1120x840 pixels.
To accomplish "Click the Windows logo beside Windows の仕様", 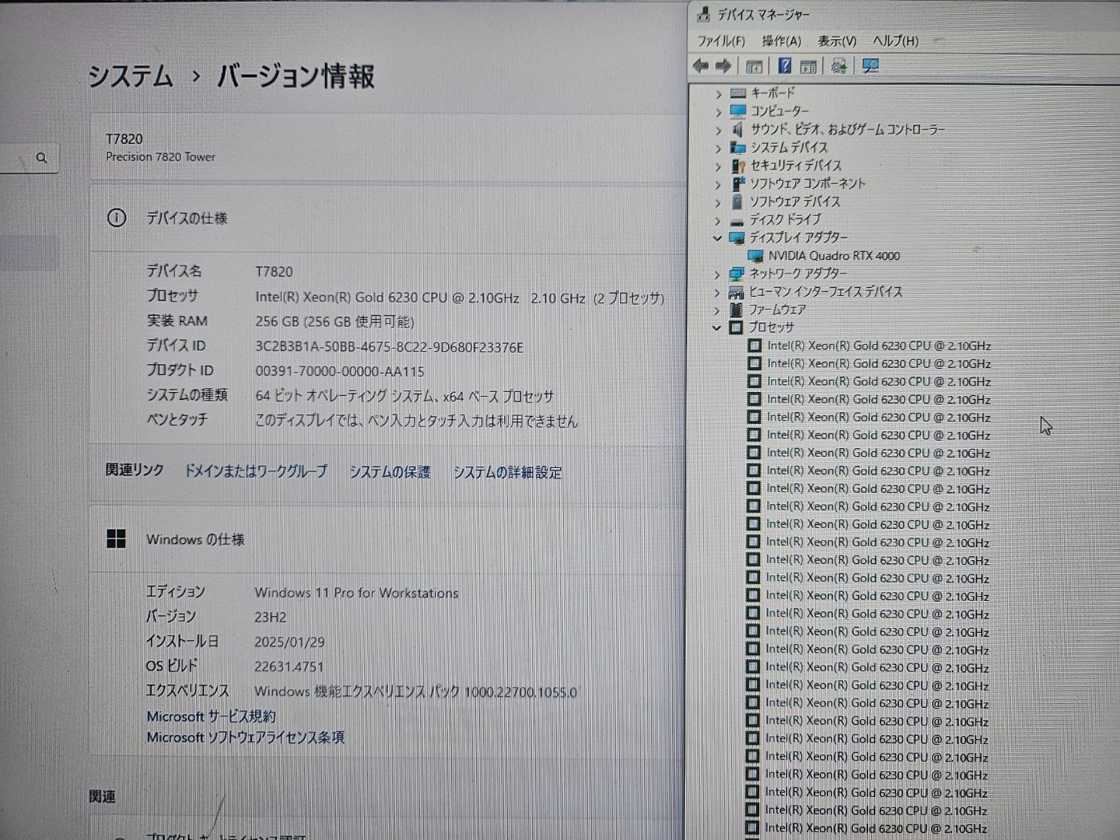I will (x=116, y=538).
